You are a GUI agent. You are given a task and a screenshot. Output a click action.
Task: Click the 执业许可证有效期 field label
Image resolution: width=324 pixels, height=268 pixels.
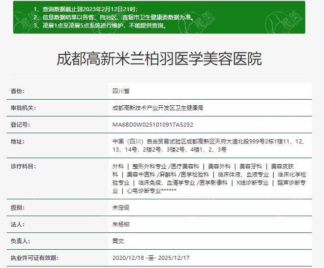tap(35, 258)
